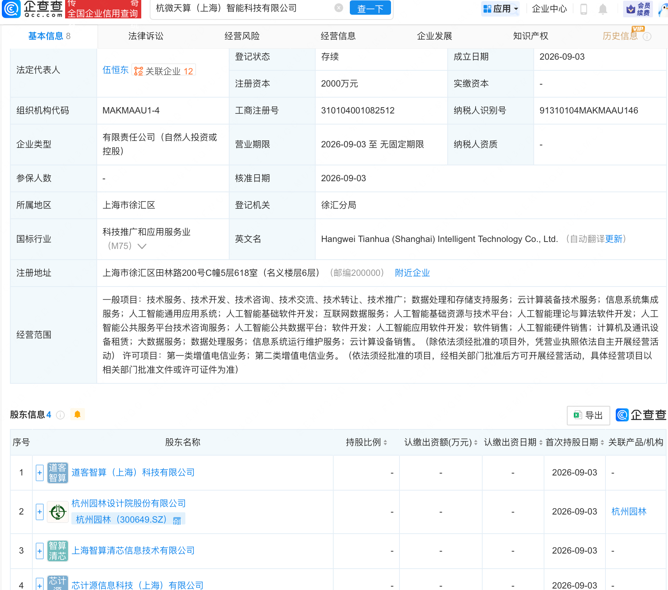The width and height of the screenshot is (668, 590).
Task: Select taxpayer ID 91310104MAKMAAU146 text
Action: (x=589, y=110)
